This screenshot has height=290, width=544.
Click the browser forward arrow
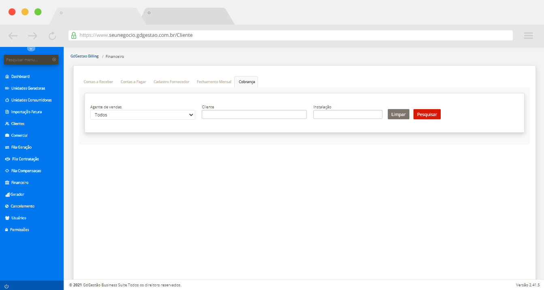33,36
